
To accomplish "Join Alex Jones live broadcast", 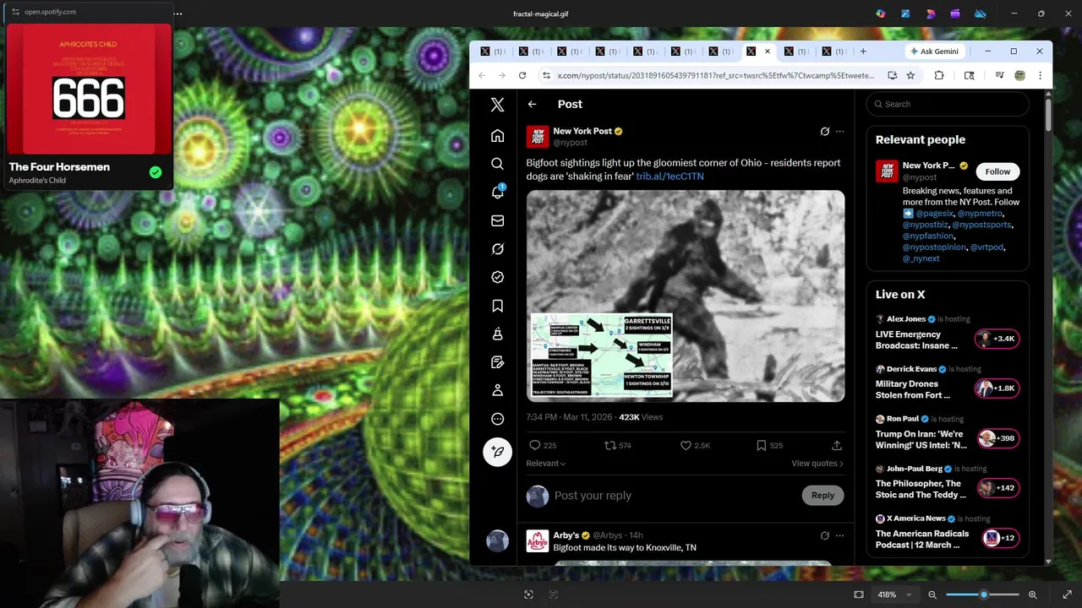I will pyautogui.click(x=948, y=334).
